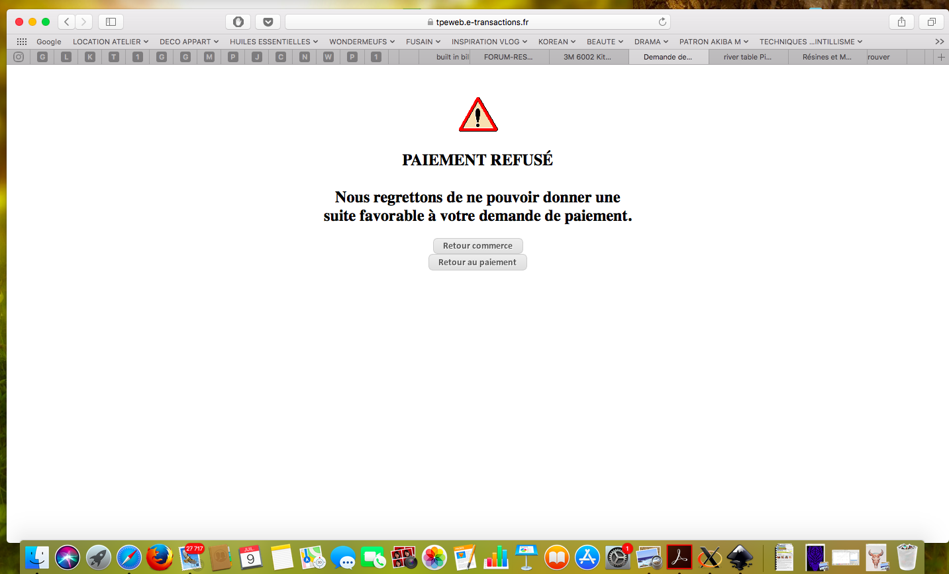Click the Retour commerce button
Screen dimensions: 949x574
click(477, 245)
